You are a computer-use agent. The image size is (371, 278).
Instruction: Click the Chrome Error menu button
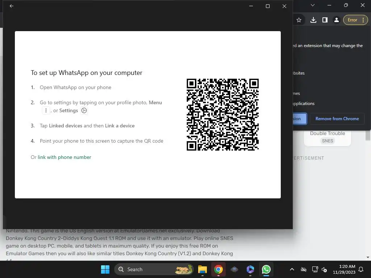[x=356, y=20]
